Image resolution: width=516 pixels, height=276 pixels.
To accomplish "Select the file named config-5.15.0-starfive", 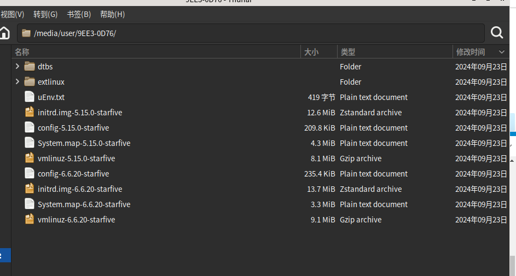I will [x=73, y=128].
